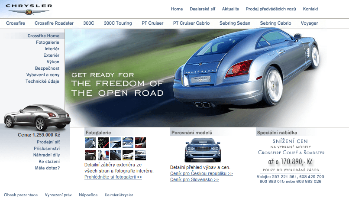Open the Exteriér sidebar link
Viewport: 349px width, 208px height.
(x=51, y=55)
